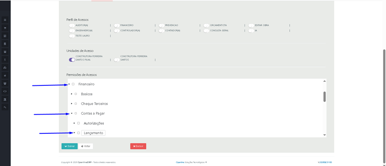386x166 pixels.
Task: Open the home icon in sidebar
Action: pos(5,75)
